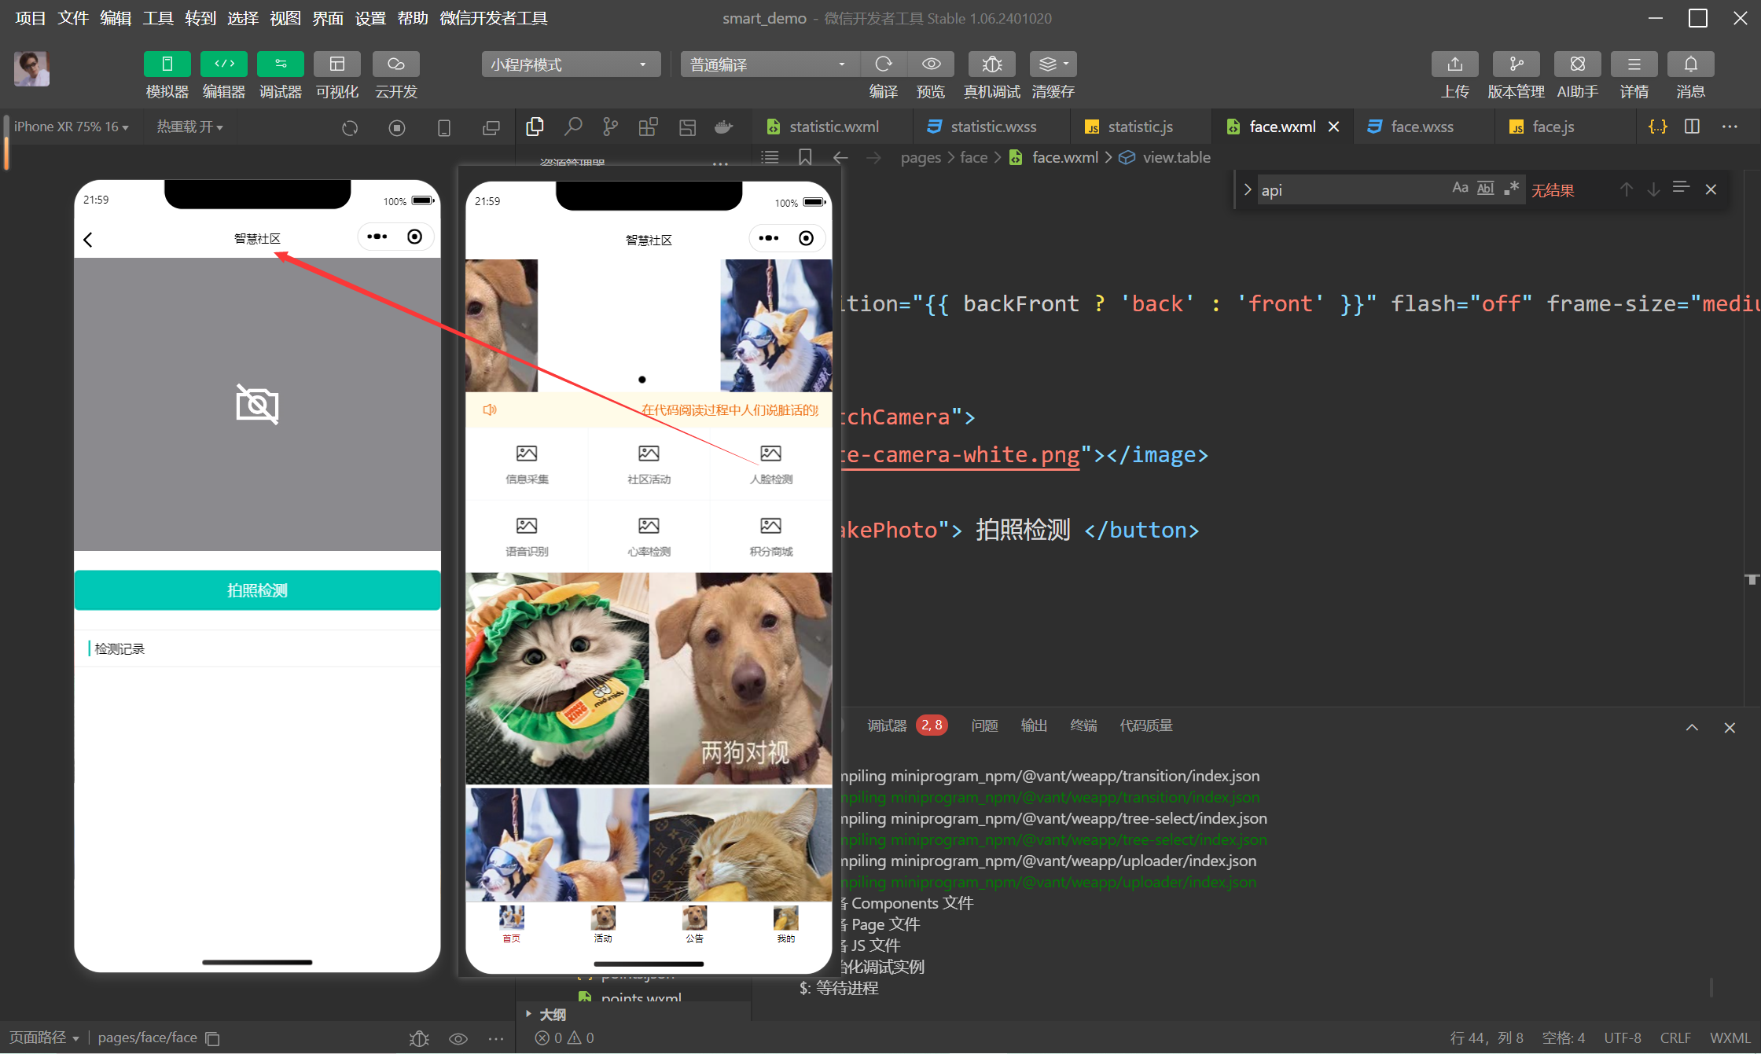
Task: Switch to the face.js tab
Action: 1552,127
